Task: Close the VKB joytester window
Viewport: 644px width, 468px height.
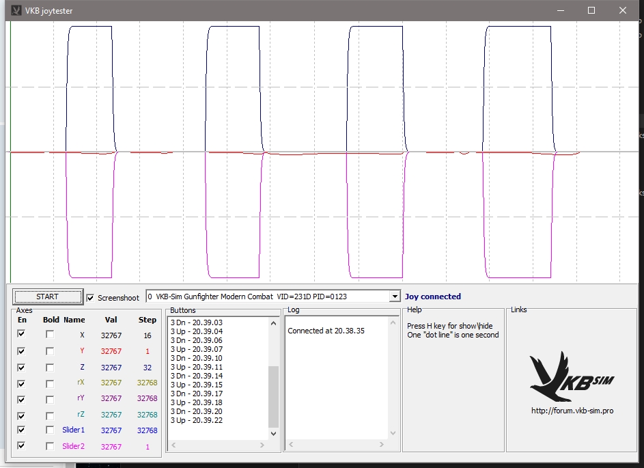Action: coord(623,10)
